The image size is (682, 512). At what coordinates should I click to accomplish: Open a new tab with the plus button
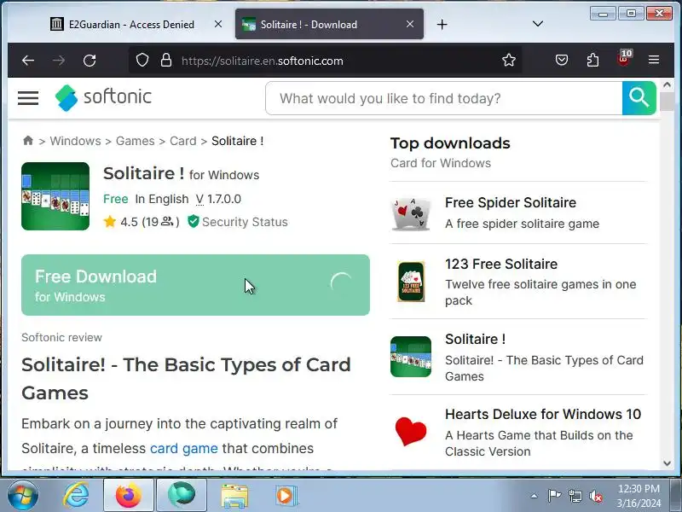click(x=442, y=25)
